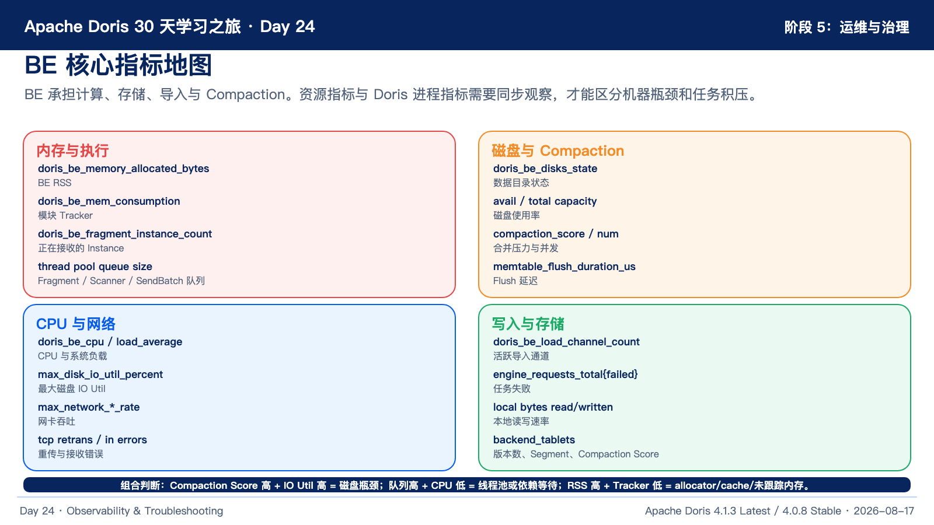Click the "阶段 5：运维与治理" header label

tap(846, 27)
